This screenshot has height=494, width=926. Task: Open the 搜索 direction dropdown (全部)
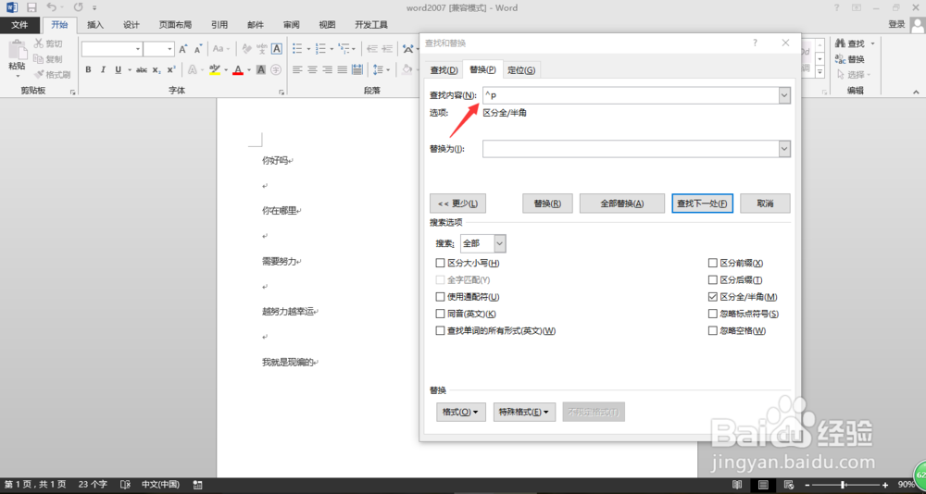point(500,243)
